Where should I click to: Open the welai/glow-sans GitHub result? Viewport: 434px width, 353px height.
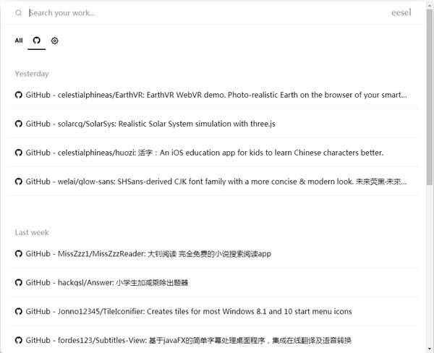[x=213, y=182]
